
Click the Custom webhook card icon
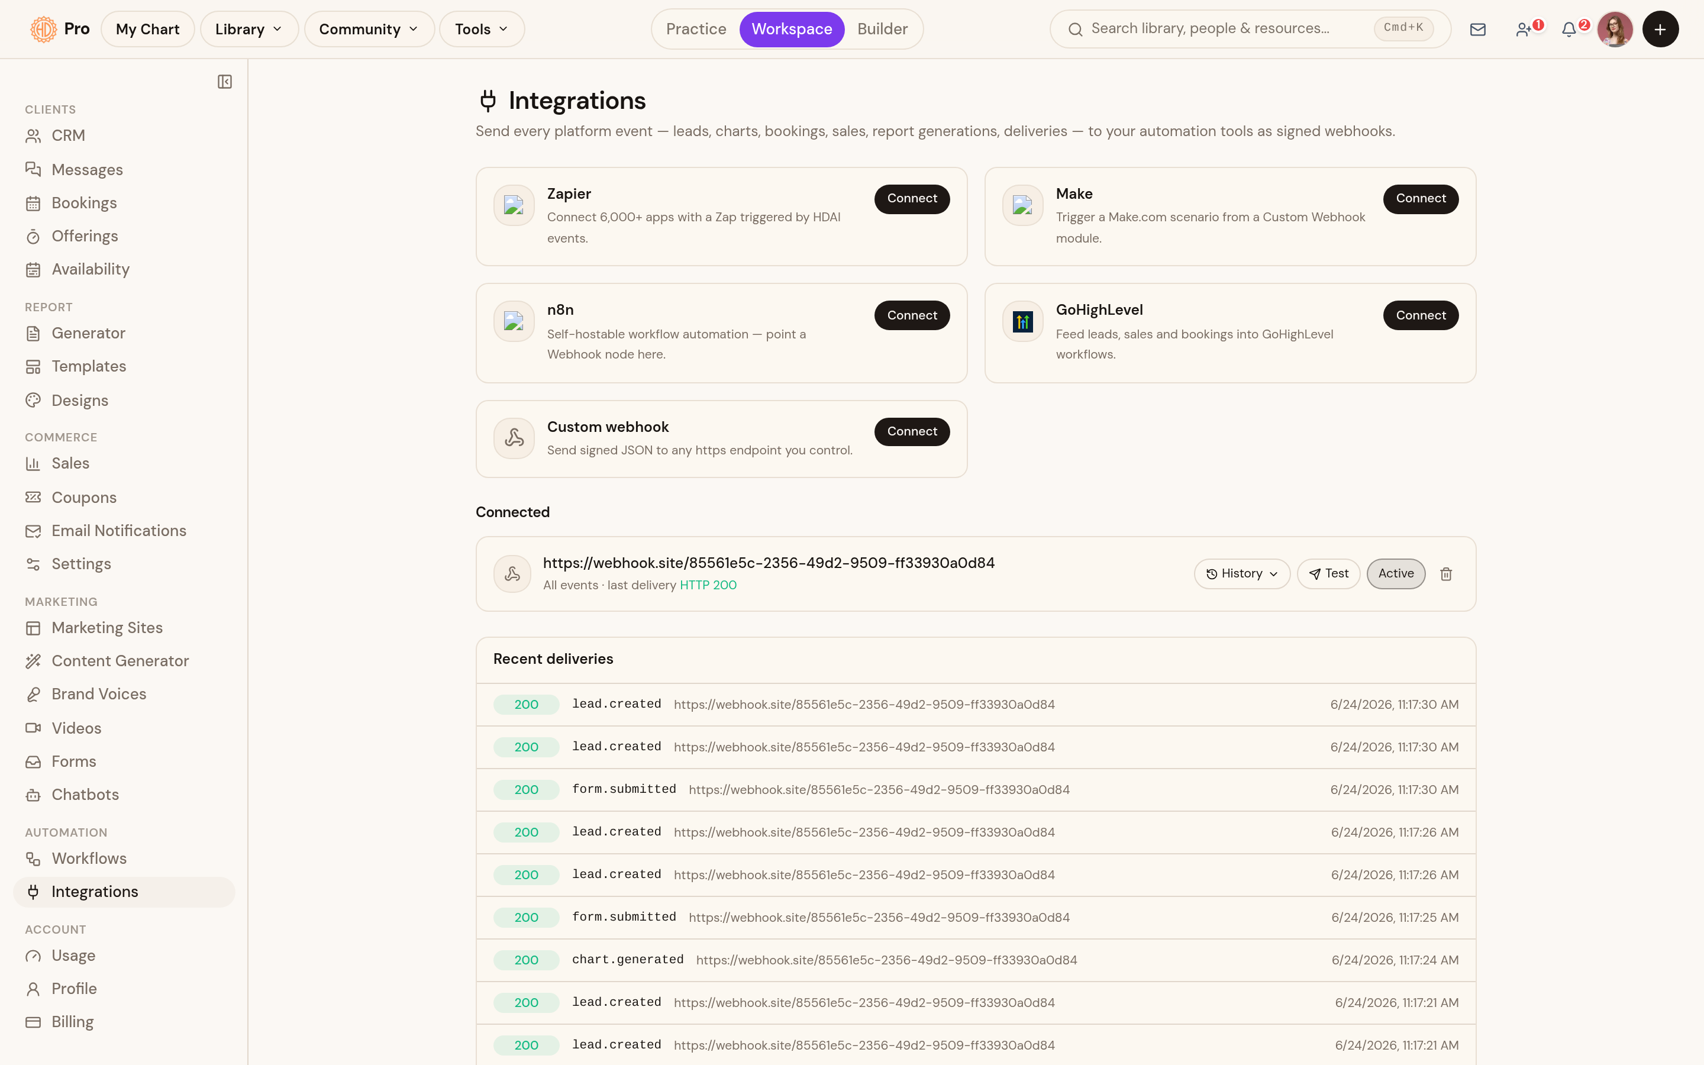[x=514, y=438]
